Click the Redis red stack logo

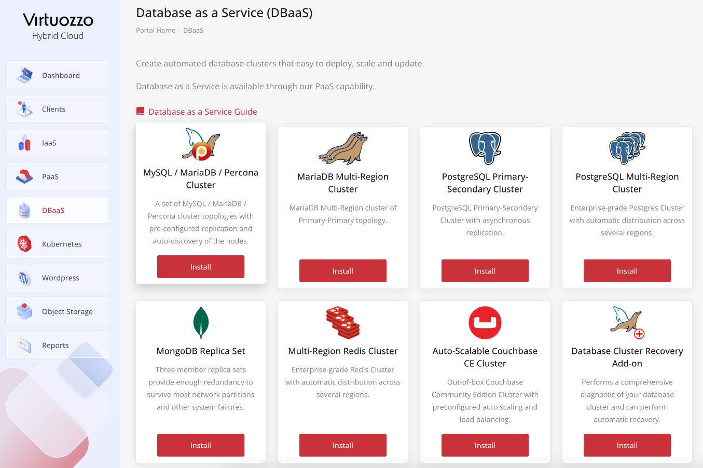point(343,322)
